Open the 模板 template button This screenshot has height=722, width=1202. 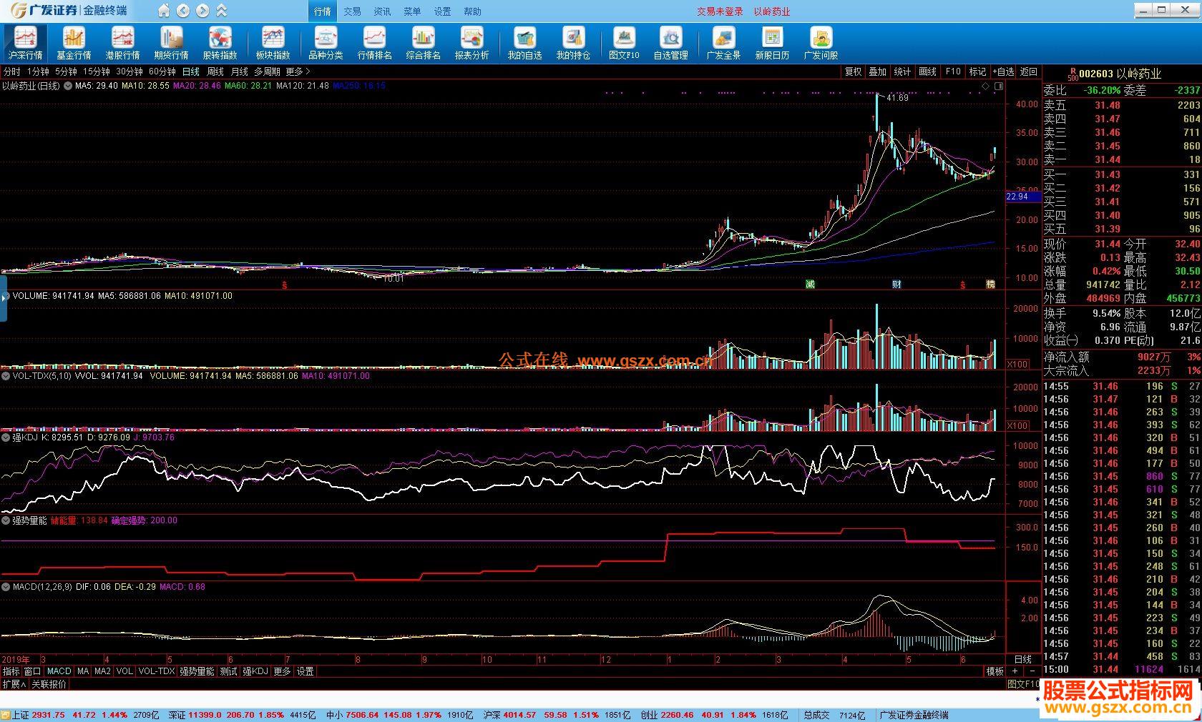[x=995, y=672]
